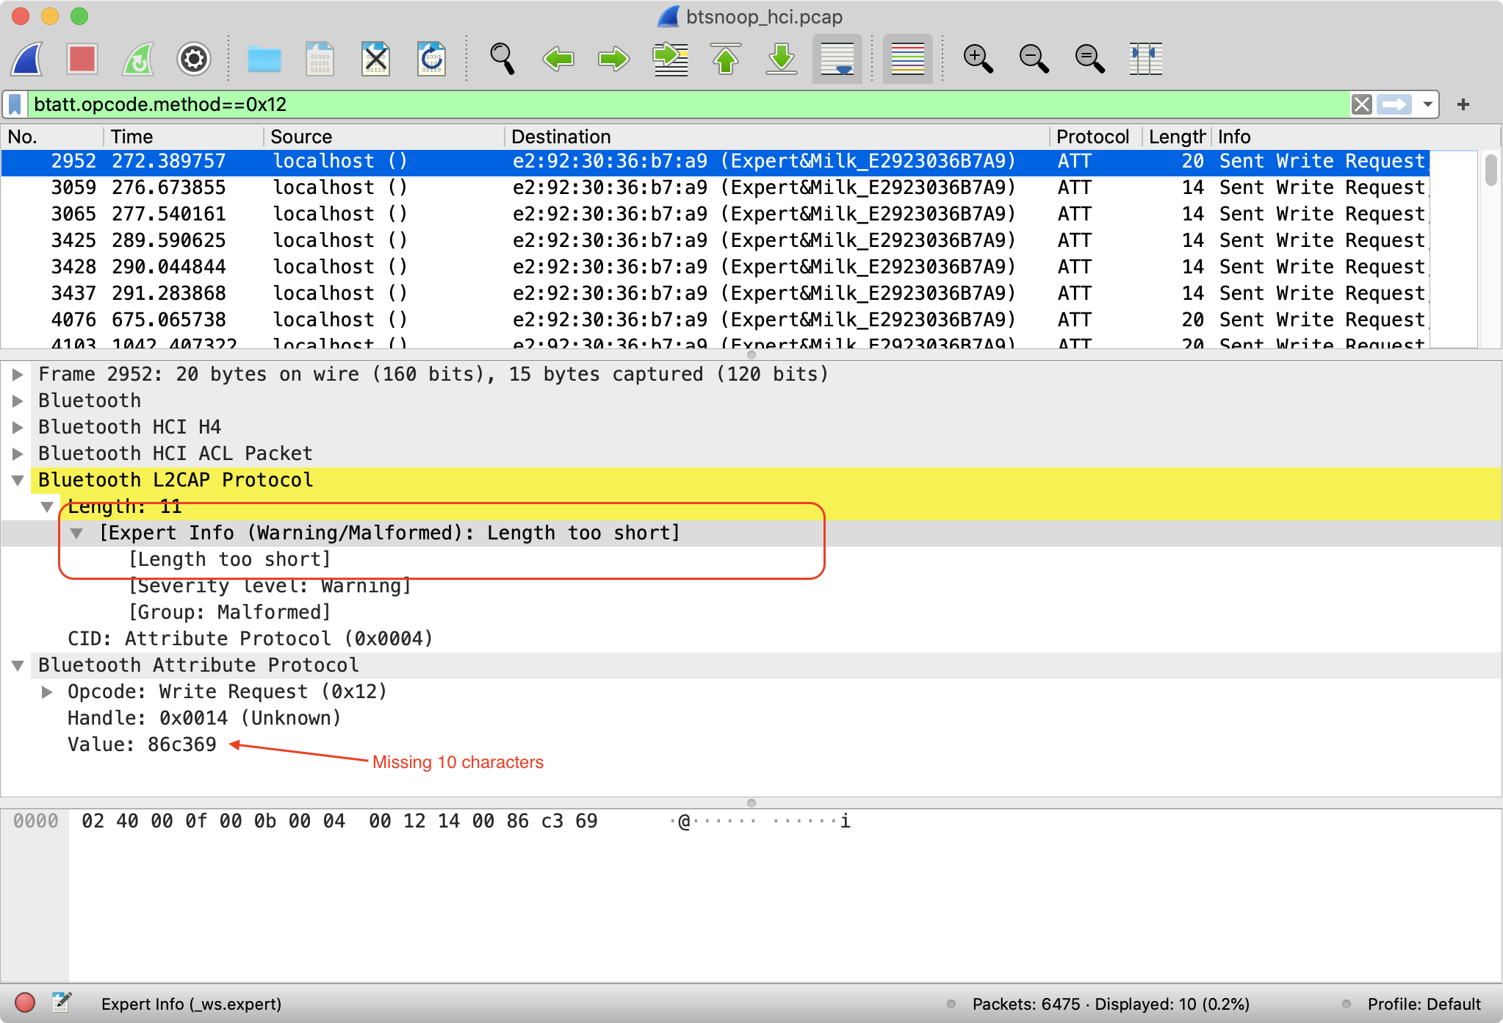Open the recent filters dropdown
The height and width of the screenshot is (1023, 1503).
[x=1427, y=104]
